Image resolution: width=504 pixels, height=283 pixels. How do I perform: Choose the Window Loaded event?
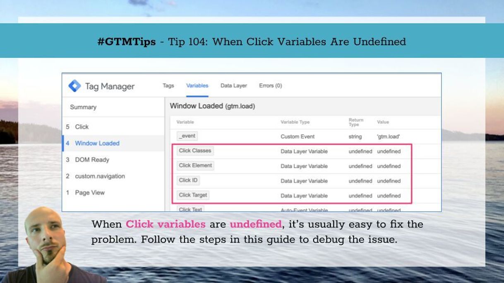(97, 143)
